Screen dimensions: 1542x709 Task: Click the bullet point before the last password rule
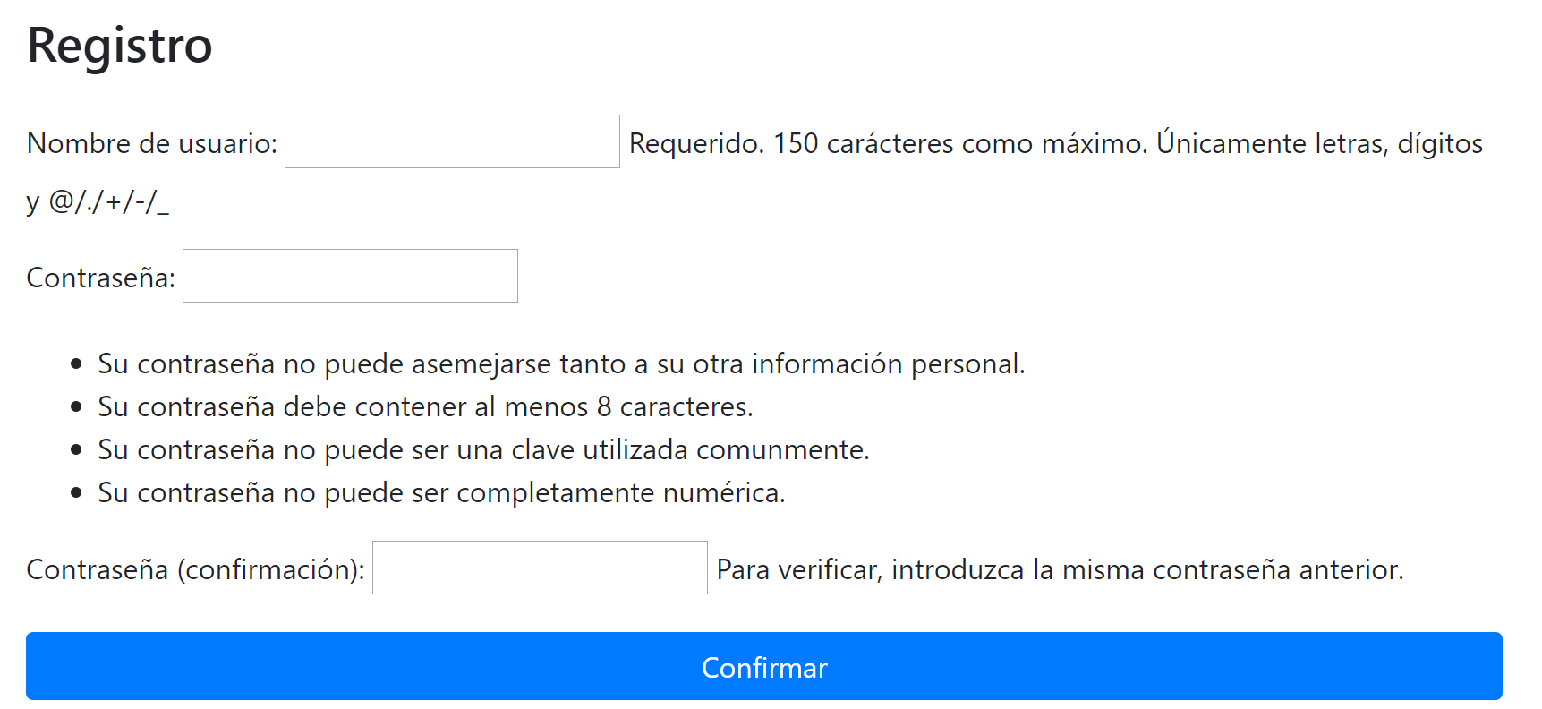[x=76, y=492]
